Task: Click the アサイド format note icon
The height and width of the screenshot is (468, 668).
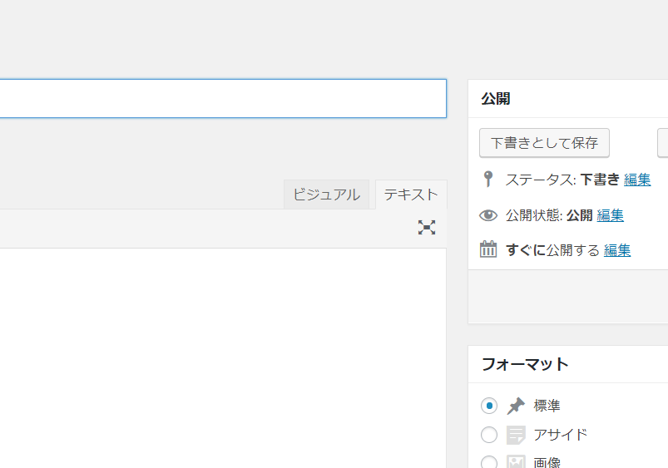Action: (516, 435)
